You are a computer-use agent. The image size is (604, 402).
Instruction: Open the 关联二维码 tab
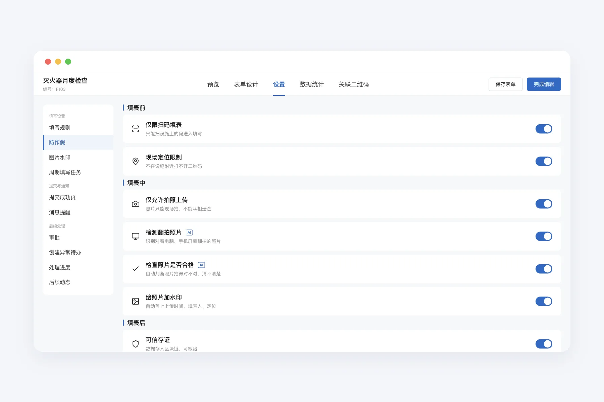[x=354, y=84]
